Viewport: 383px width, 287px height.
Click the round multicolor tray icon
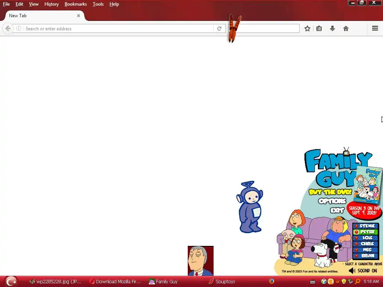[324, 282]
